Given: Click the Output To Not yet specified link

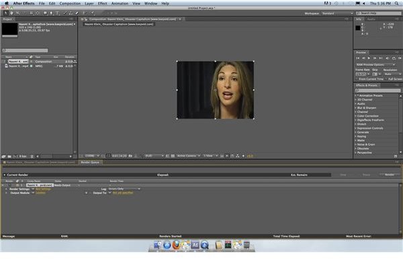Looking at the screenshot, I should [123, 193].
